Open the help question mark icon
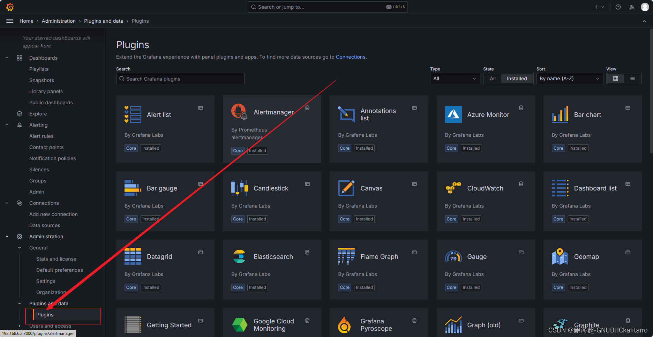653x337 pixels. [x=618, y=7]
